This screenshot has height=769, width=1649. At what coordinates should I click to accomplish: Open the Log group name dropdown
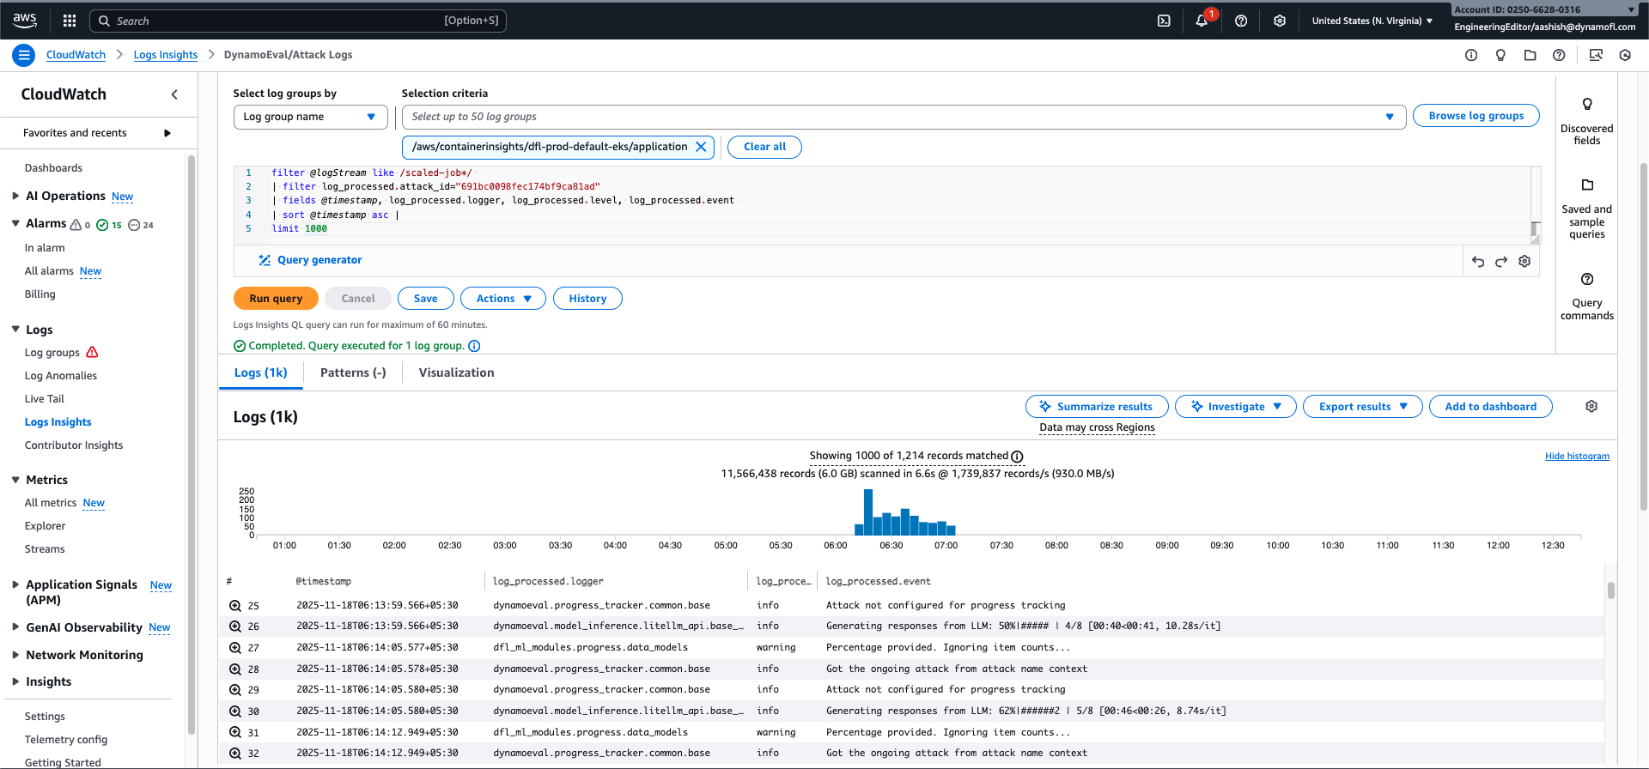pyautogui.click(x=310, y=117)
